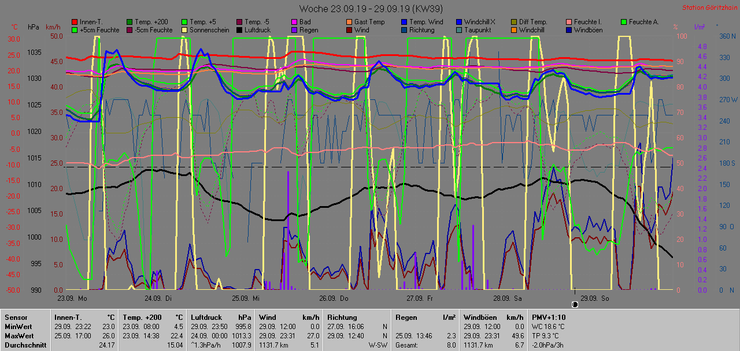The width and height of the screenshot is (740, 351).
Task: Click the '25.09. Mi' date label
Action: (x=246, y=298)
